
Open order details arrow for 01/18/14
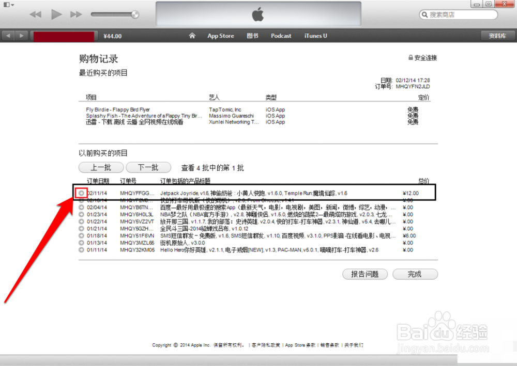(x=81, y=236)
